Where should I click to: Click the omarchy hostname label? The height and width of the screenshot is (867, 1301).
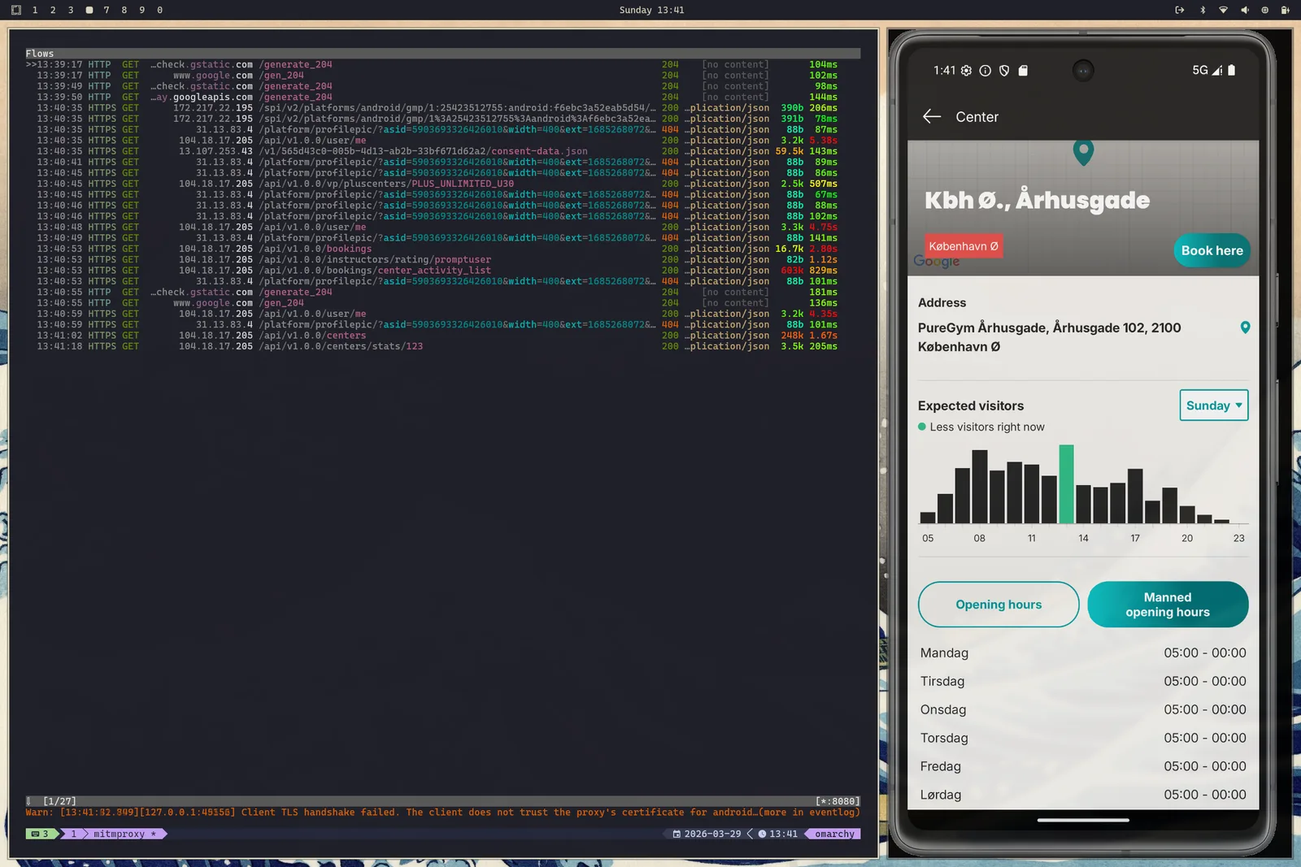click(834, 834)
